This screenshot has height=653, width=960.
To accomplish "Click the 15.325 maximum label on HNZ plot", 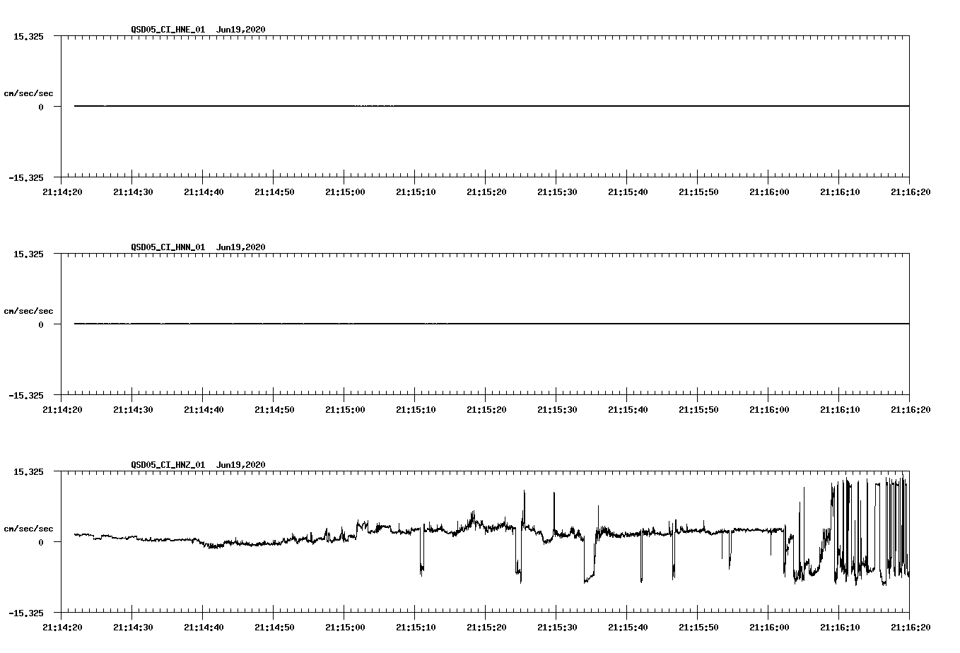I will 28,471.
